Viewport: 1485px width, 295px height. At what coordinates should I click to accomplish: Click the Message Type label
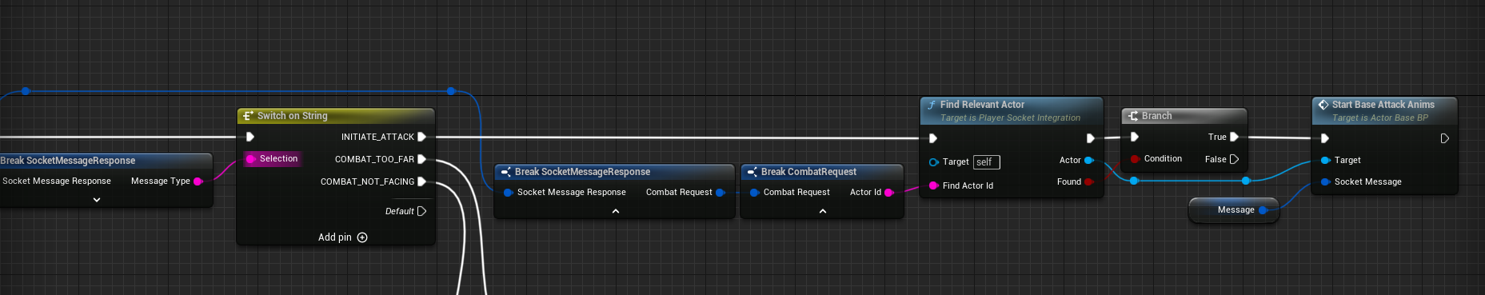pos(161,181)
